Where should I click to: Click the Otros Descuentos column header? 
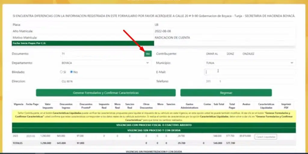(x=146, y=106)
